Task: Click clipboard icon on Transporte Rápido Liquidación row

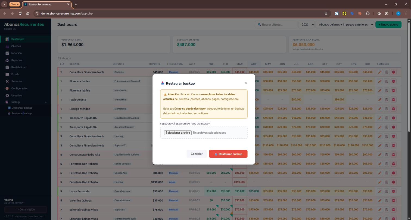Action: pyautogui.click(x=386, y=118)
